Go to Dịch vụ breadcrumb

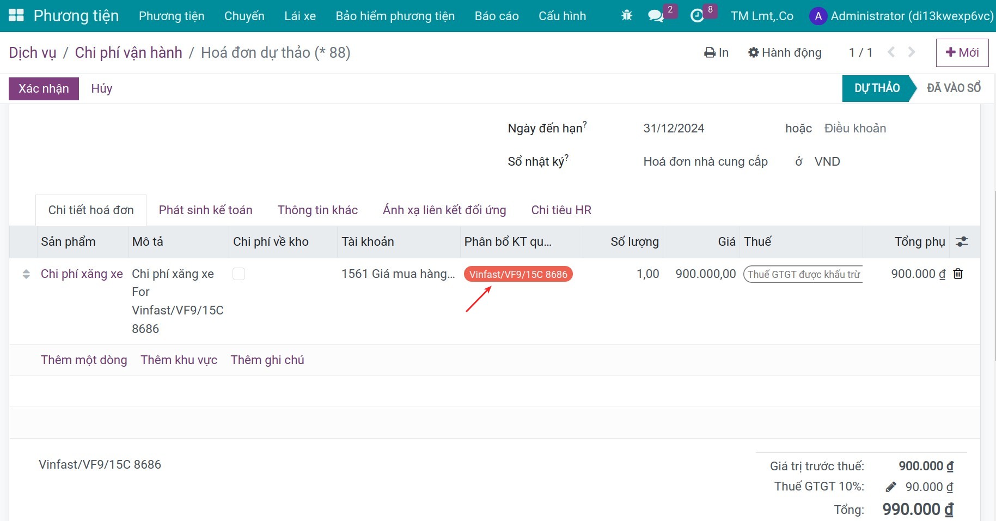click(33, 52)
